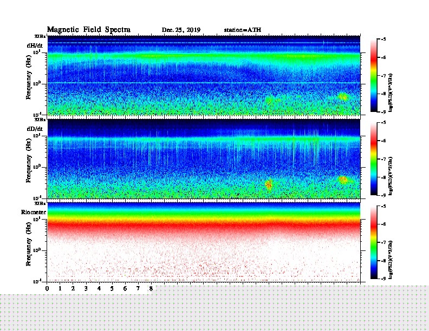The height and width of the screenshot is (331, 429).
Task: Click the log PSD label beside Riometer color bar
Action: (391, 260)
